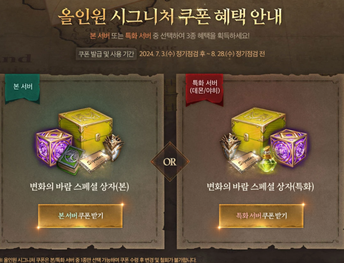Select the red 특화 서버 (데몬/야히) ribbon

[204, 90]
